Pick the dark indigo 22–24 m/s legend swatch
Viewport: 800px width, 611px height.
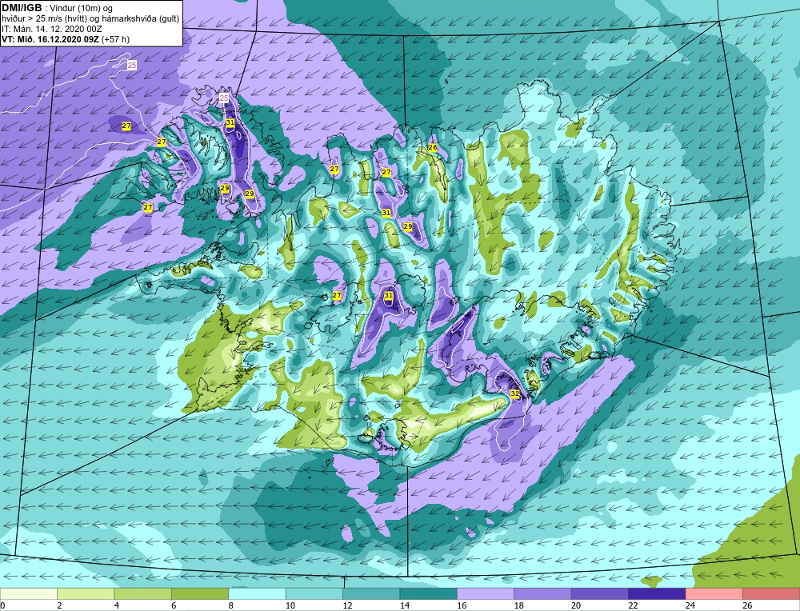pyautogui.click(x=657, y=594)
